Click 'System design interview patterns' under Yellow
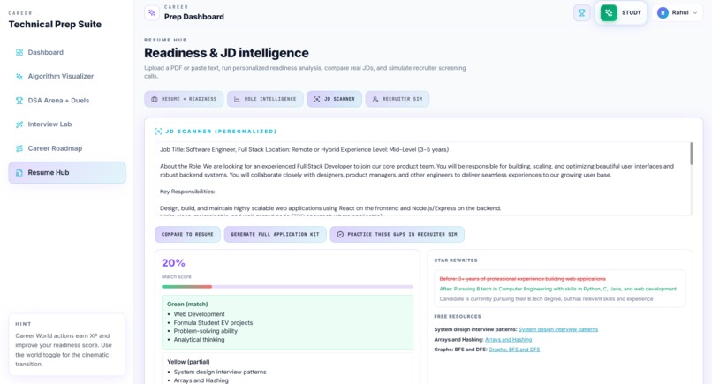712x384 pixels. (x=220, y=372)
